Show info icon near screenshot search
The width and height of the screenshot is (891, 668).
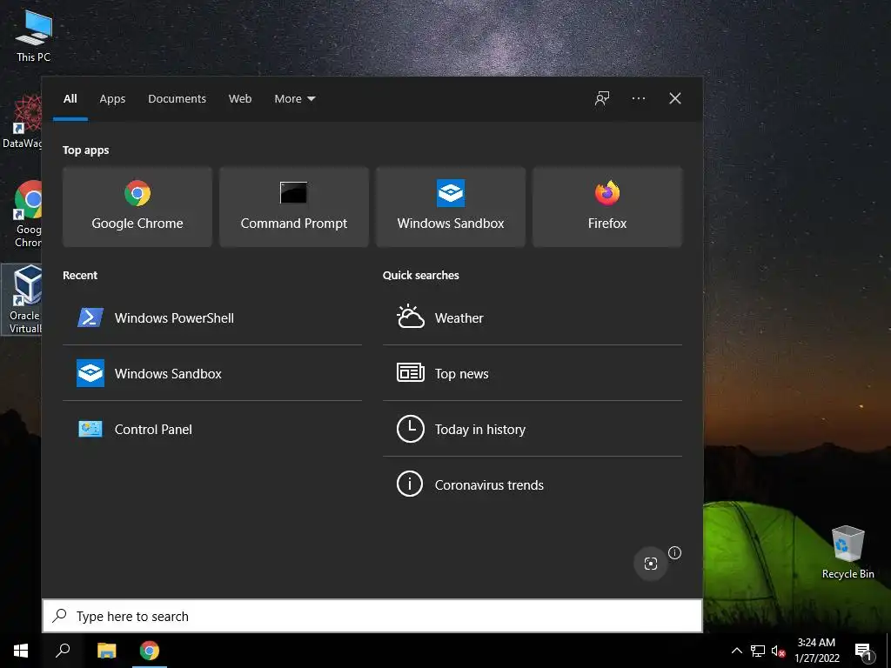point(674,552)
